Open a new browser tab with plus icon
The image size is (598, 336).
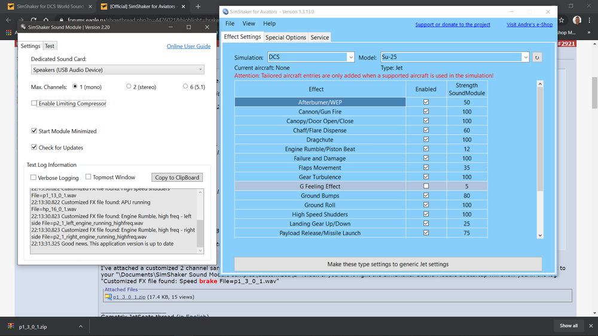click(x=198, y=7)
